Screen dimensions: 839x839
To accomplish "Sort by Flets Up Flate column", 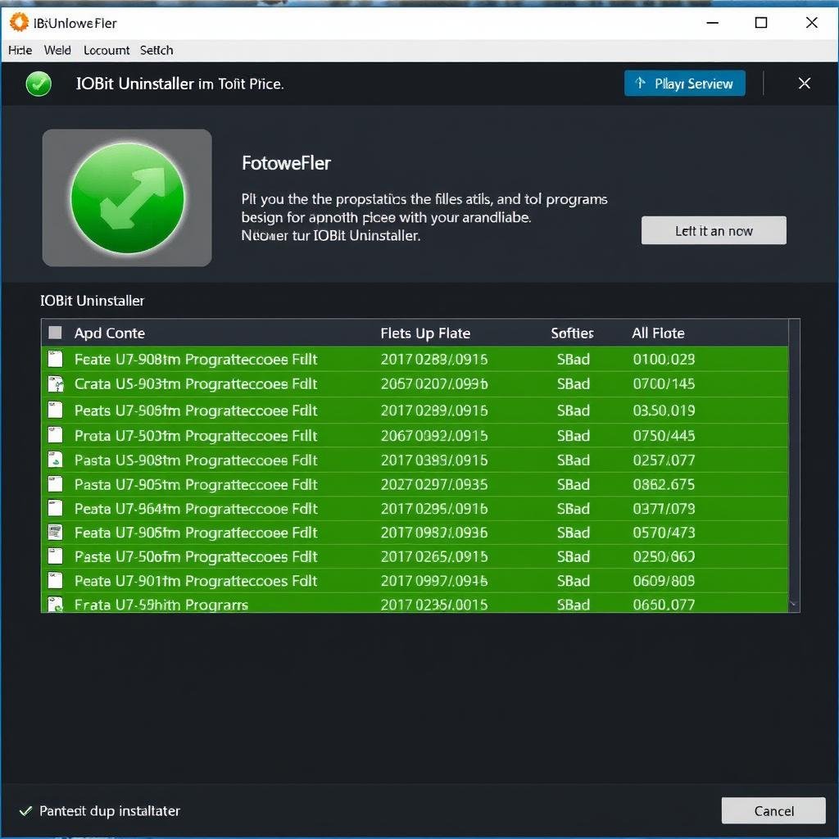I will tap(425, 333).
